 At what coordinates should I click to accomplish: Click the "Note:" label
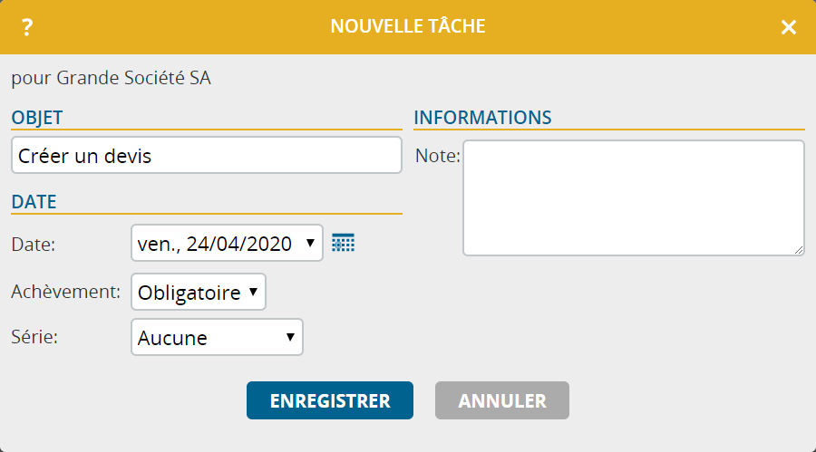click(x=438, y=156)
